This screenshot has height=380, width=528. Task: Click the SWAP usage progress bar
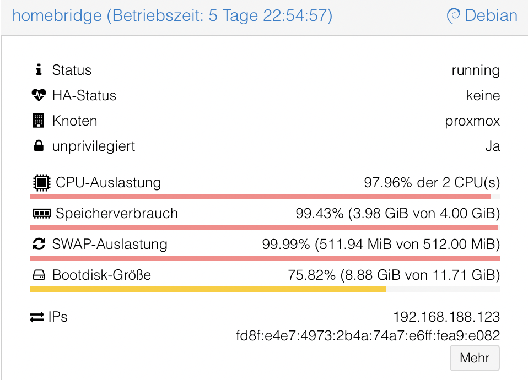265,258
